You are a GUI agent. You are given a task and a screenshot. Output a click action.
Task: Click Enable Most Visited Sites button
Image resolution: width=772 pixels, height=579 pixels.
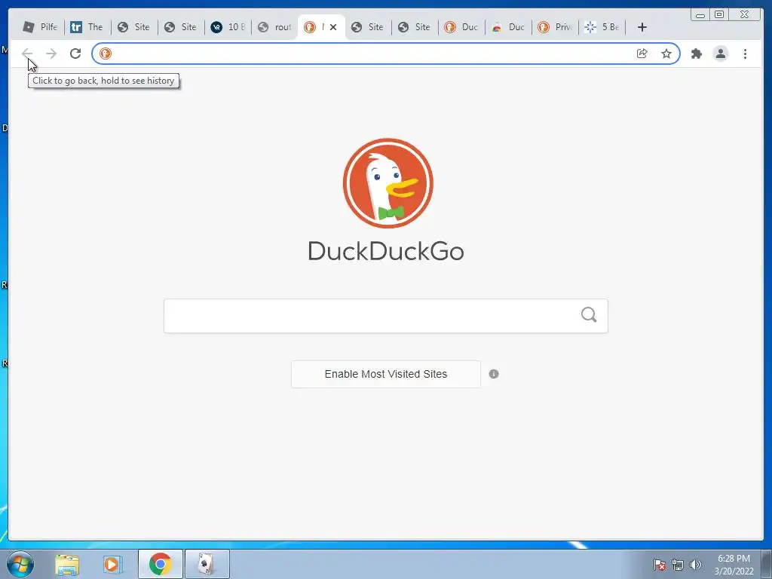coord(386,374)
